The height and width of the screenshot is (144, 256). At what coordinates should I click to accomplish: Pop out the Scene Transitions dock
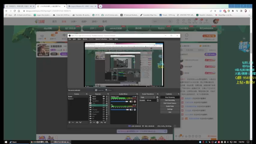[x=157, y=94]
